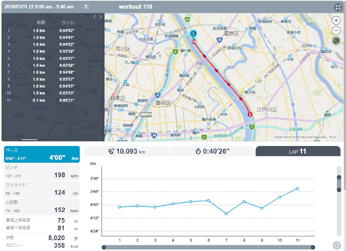The height and width of the screenshot is (251, 346).
Task: Click the upper handle of vertical chart slider
Action: point(339,177)
